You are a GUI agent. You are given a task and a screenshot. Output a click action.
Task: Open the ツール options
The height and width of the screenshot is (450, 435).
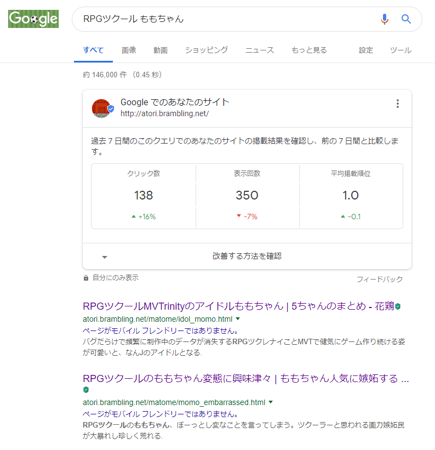pos(400,50)
